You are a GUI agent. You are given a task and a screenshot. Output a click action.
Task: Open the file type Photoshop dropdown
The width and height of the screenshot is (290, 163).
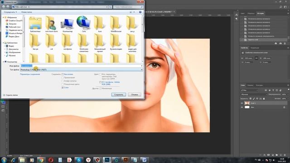[x=82, y=70]
